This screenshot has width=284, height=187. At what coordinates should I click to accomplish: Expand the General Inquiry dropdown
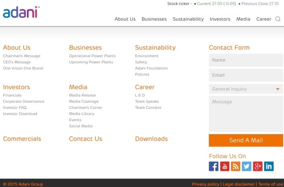pyautogui.click(x=246, y=89)
